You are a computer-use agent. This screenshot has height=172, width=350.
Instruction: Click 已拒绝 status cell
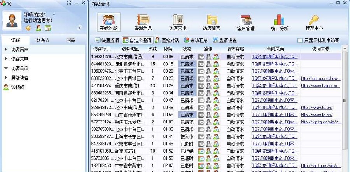coord(187,151)
